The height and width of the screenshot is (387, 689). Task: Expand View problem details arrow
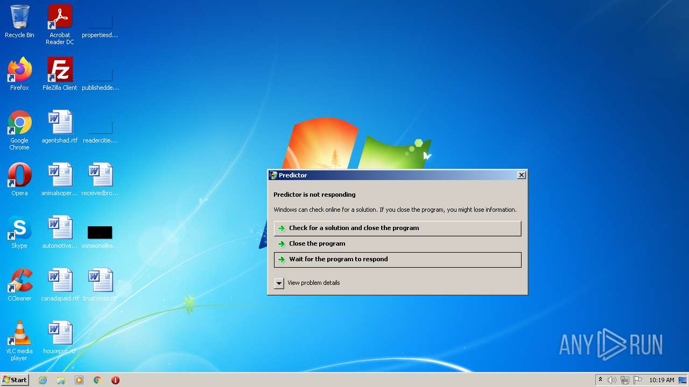point(279,283)
